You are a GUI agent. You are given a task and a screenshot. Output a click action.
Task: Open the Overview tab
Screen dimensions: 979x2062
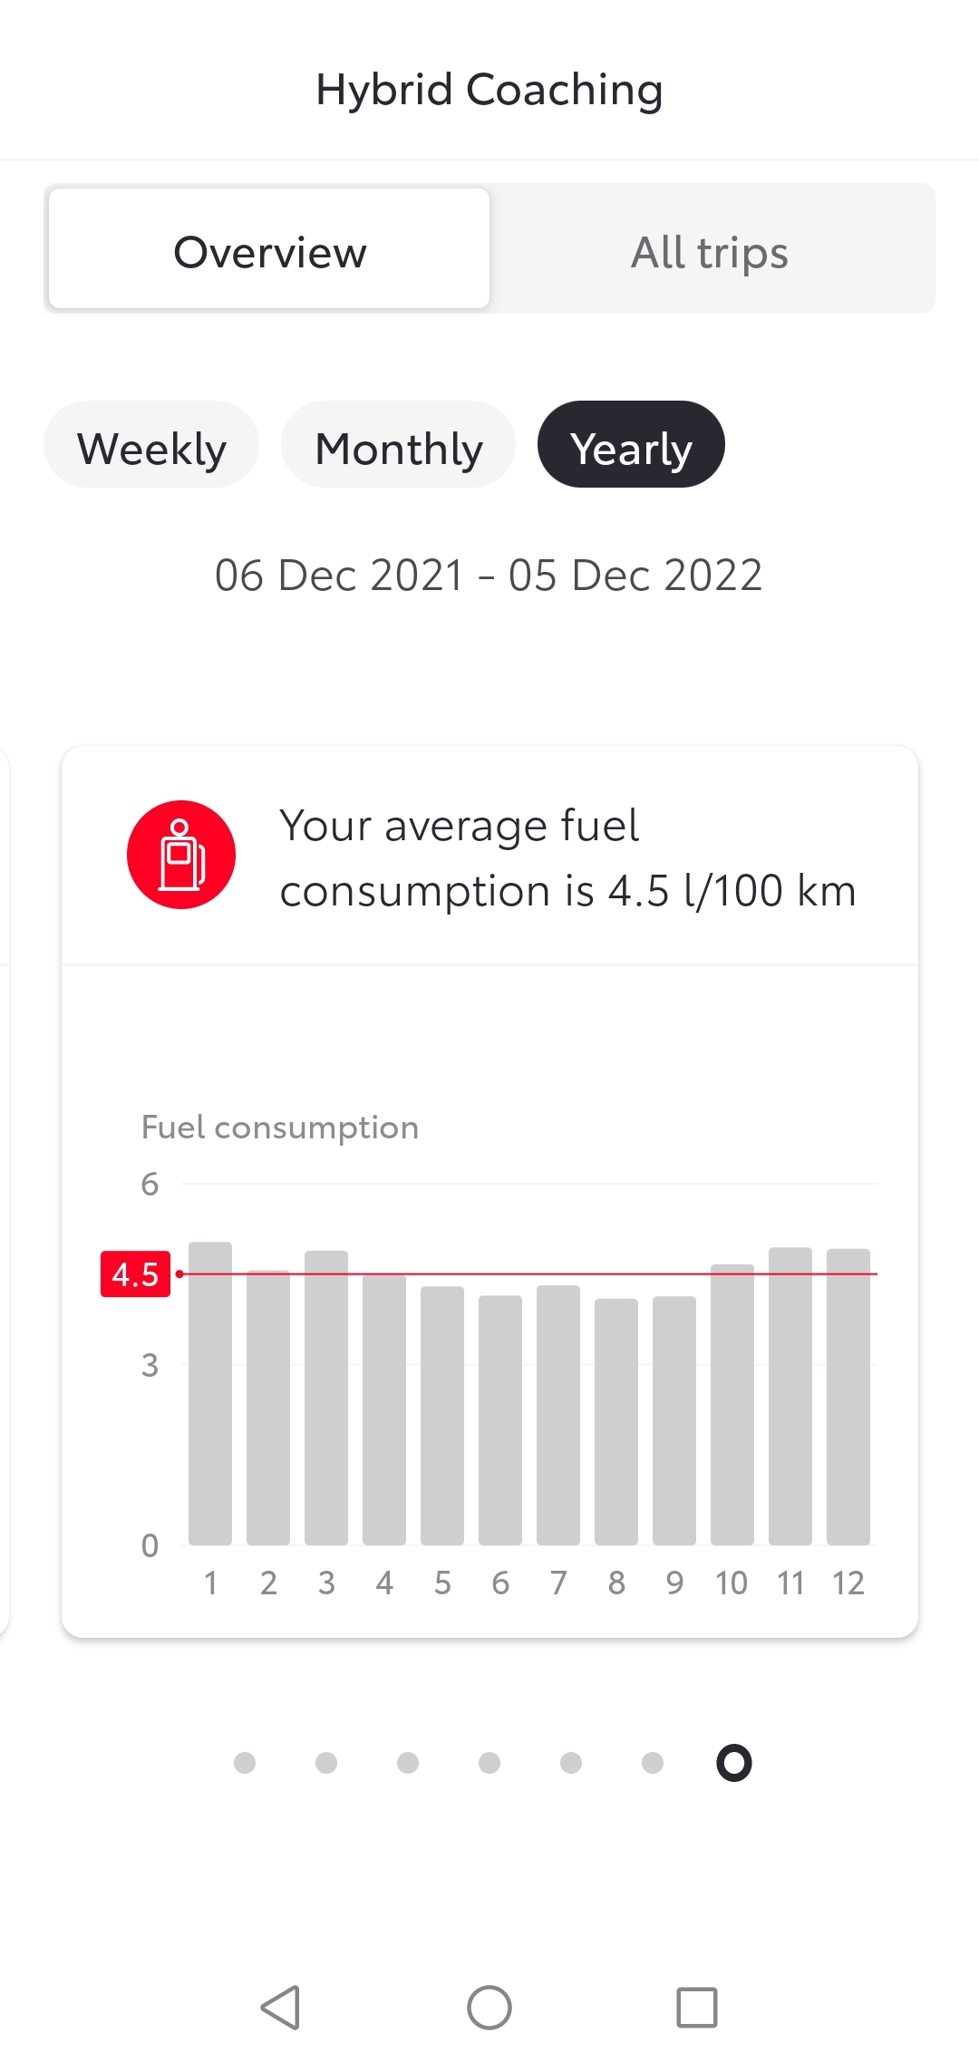(x=269, y=249)
